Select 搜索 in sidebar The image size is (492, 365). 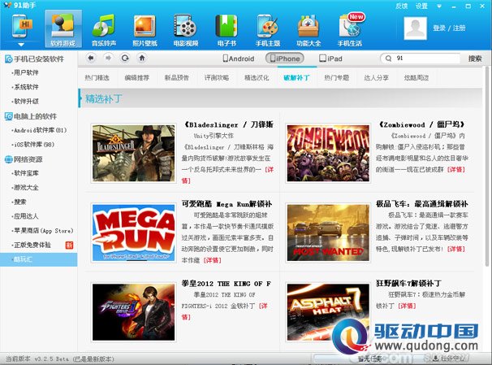[x=19, y=202]
